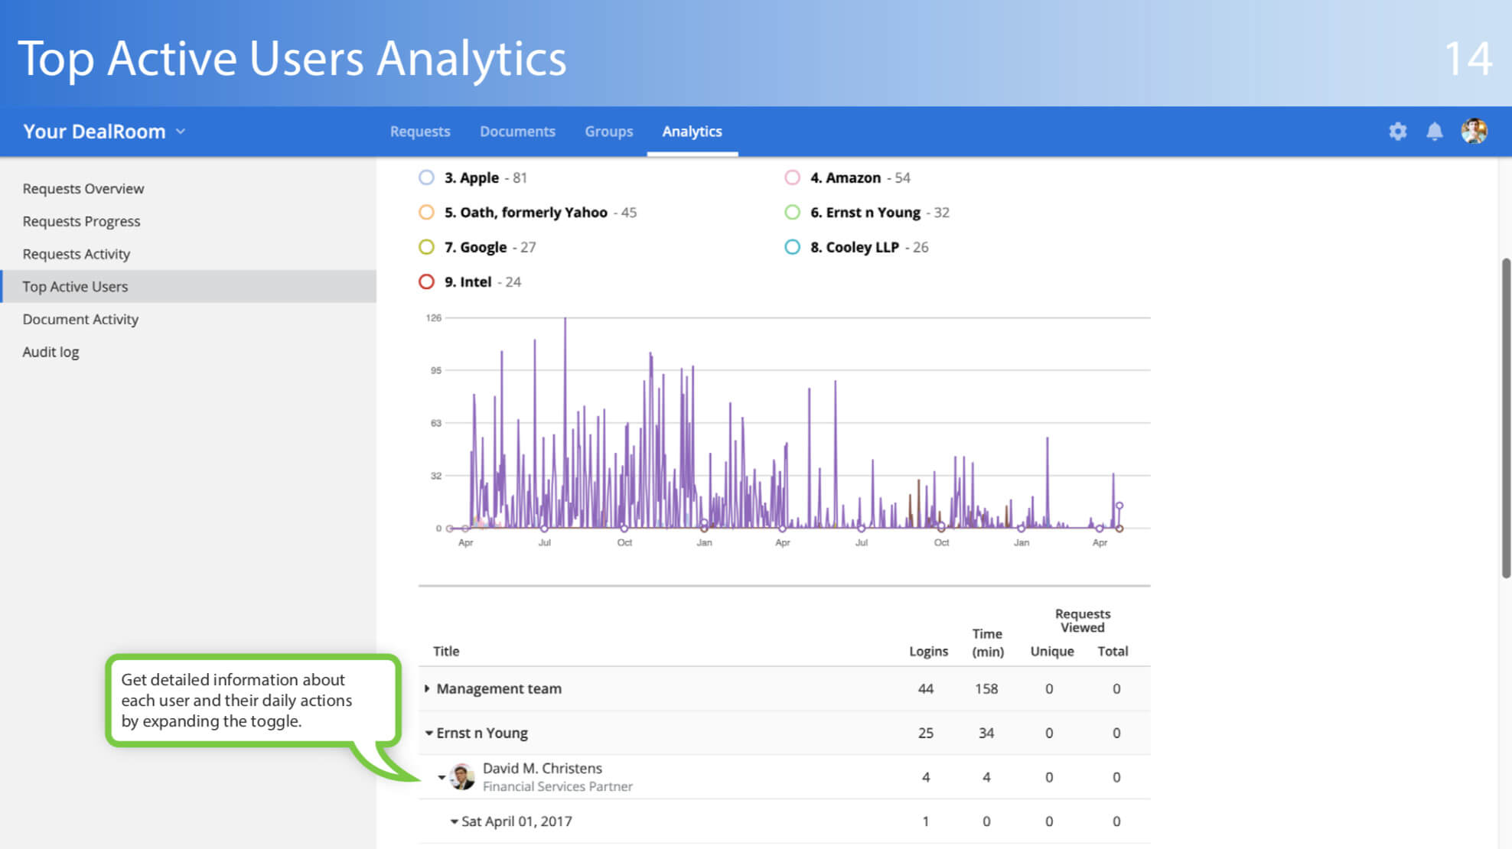1512x849 pixels.
Task: Switch to the Documents tab
Action: pos(517,132)
